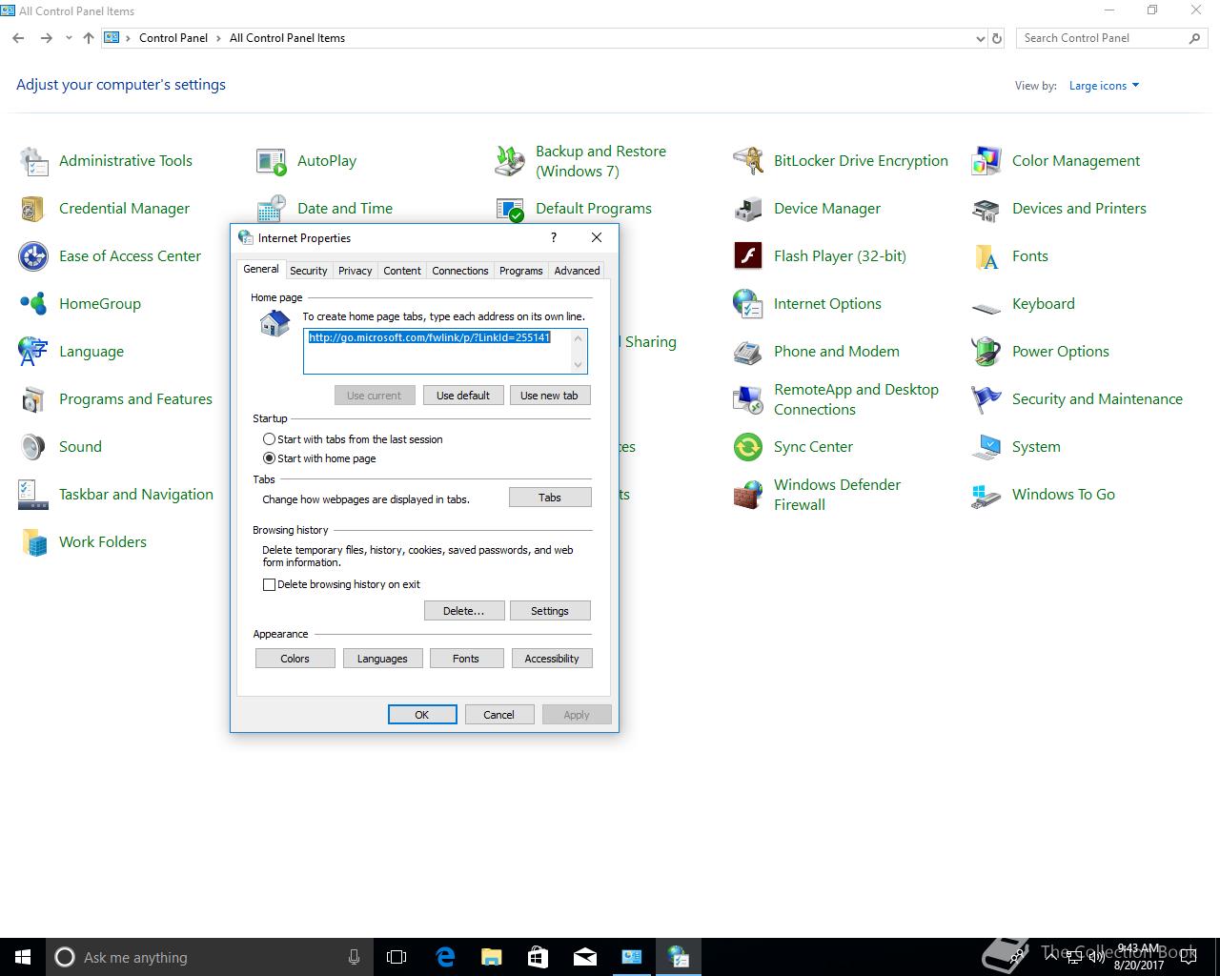Open Windows To Go icon
The height and width of the screenshot is (976, 1220).
(986, 495)
